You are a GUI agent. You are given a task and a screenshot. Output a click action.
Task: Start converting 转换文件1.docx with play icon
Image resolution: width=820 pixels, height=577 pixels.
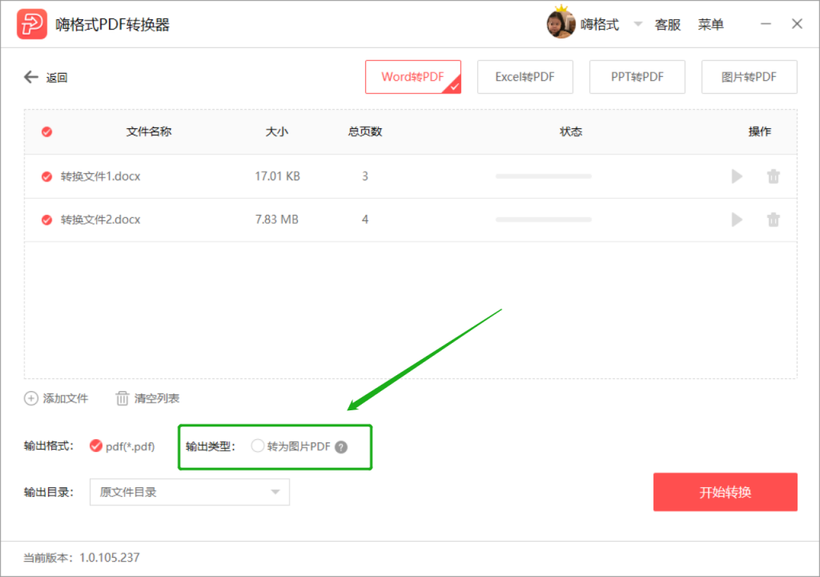click(x=737, y=176)
